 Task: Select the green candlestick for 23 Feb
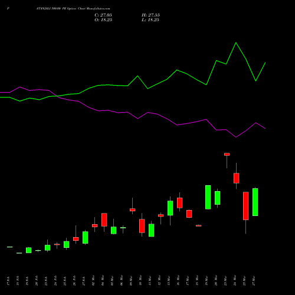coord(48,248)
